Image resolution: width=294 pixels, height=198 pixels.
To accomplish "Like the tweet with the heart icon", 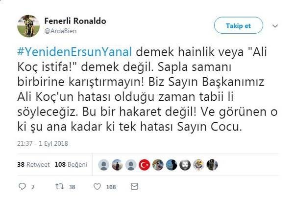I will (97, 186).
